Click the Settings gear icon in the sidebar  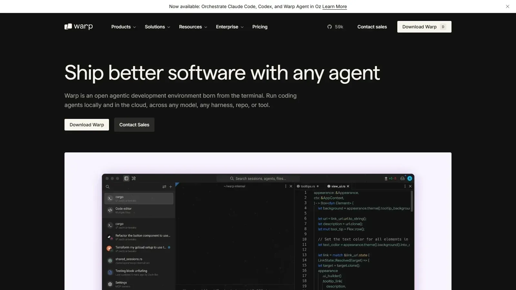pyautogui.click(x=110, y=284)
